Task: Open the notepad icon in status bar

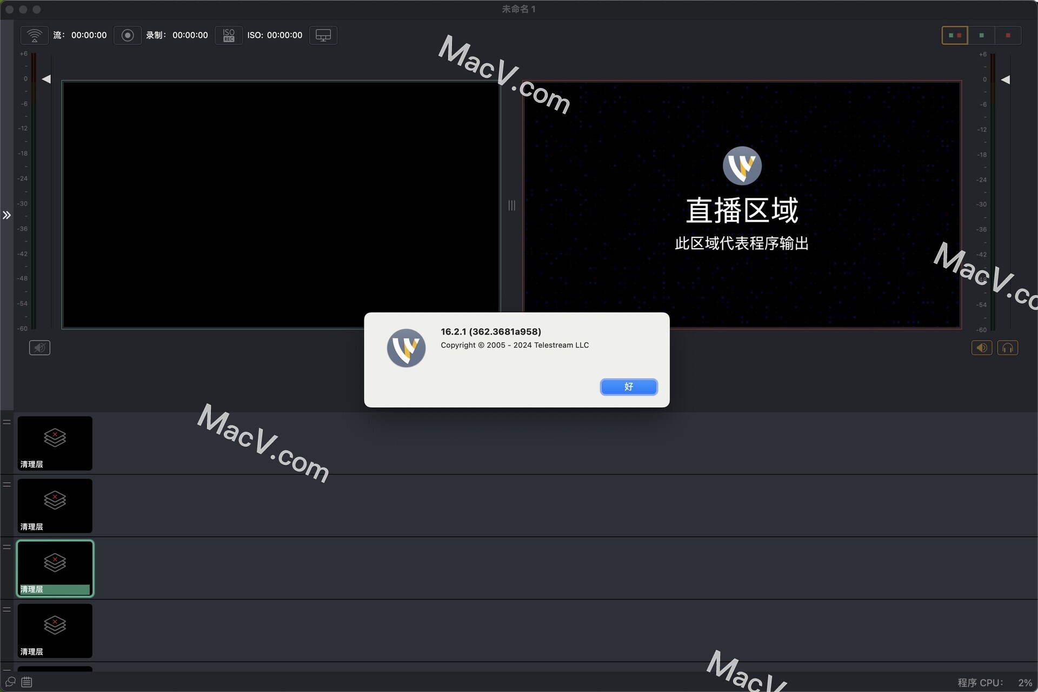Action: click(26, 682)
